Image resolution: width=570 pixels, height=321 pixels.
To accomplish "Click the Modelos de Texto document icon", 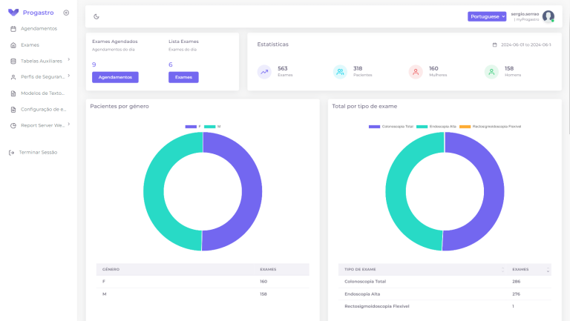I will pyautogui.click(x=13, y=93).
